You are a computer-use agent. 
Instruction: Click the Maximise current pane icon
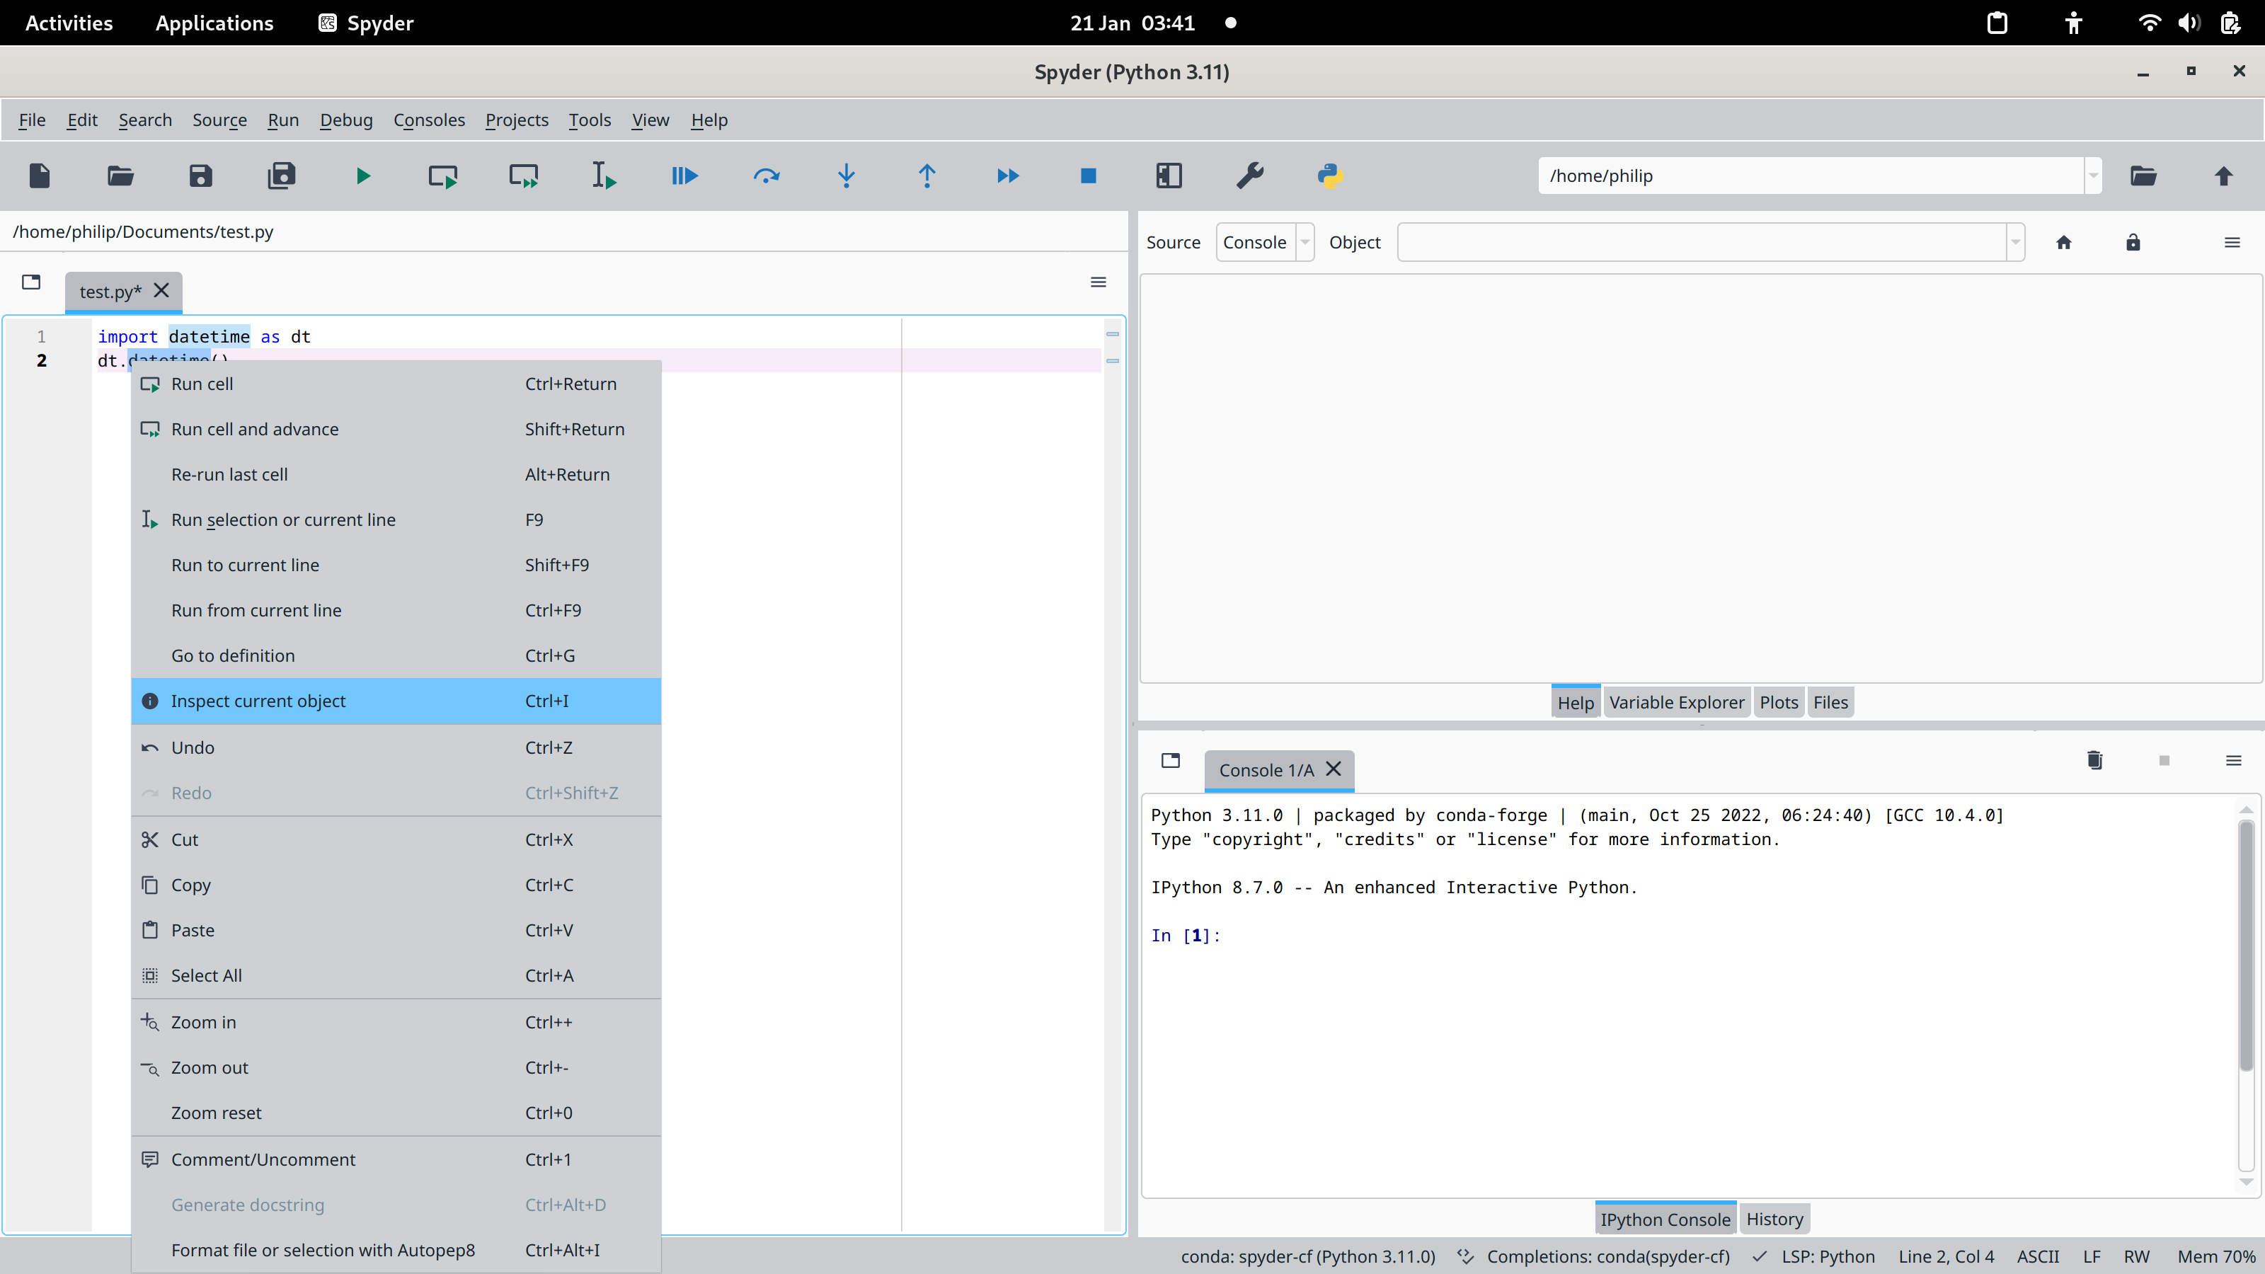click(x=1169, y=176)
